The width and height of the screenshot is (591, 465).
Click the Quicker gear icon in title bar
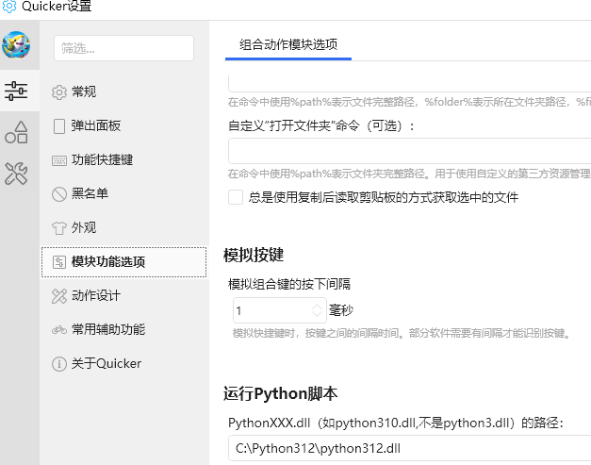[x=9, y=6]
